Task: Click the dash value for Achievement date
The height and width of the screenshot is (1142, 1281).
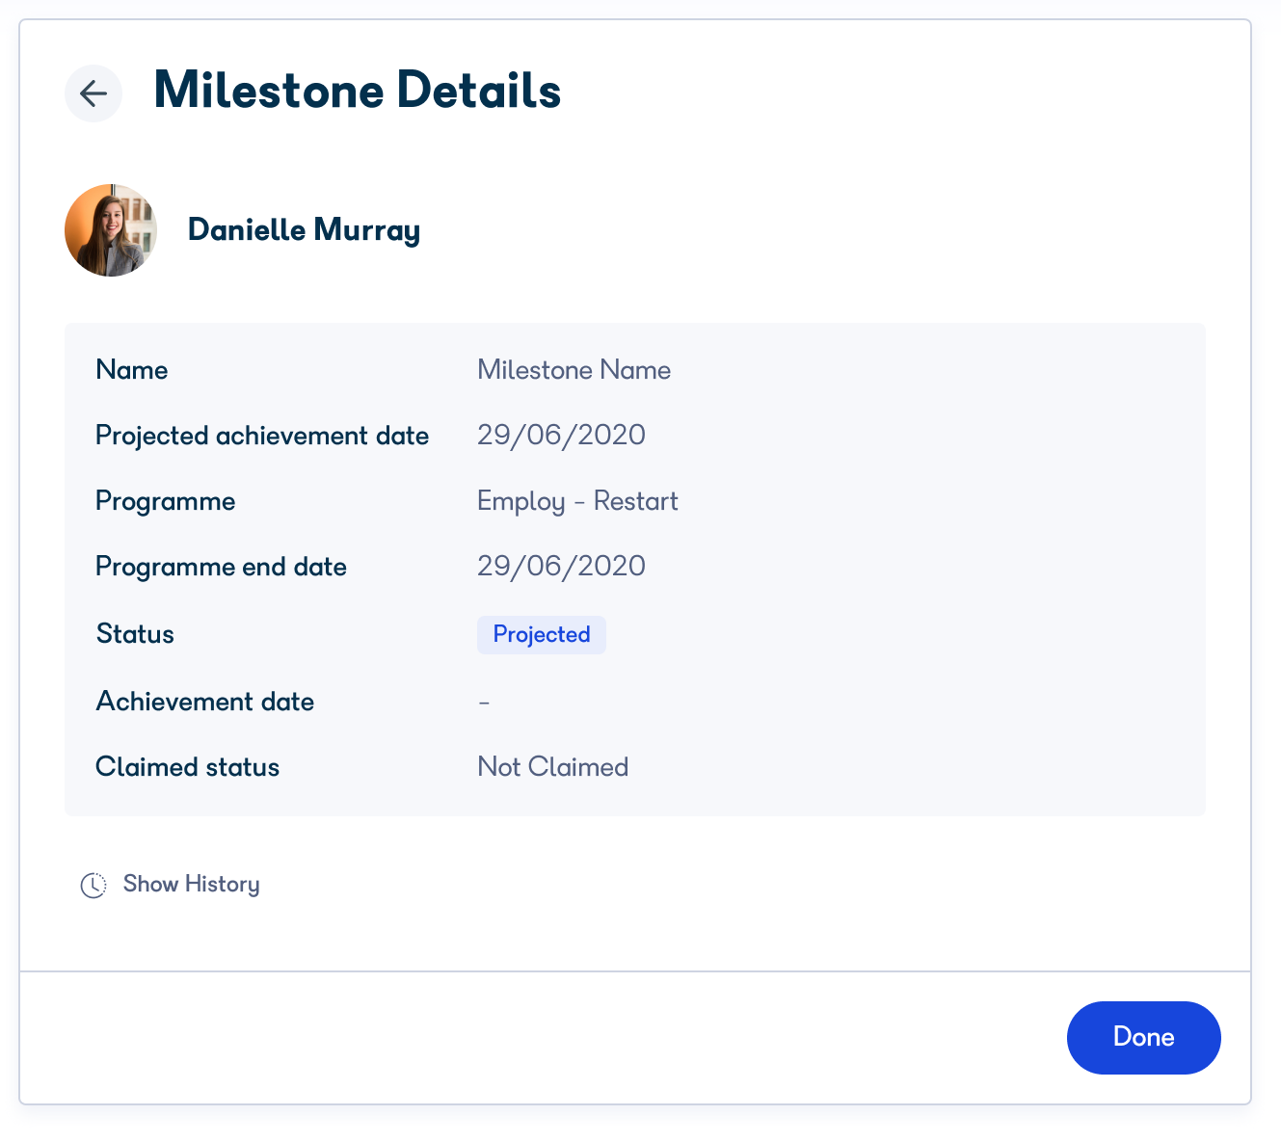Action: 484,703
